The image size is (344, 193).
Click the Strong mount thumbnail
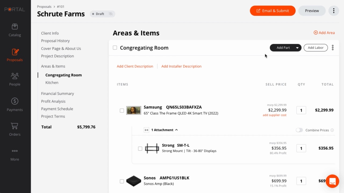(x=152, y=148)
